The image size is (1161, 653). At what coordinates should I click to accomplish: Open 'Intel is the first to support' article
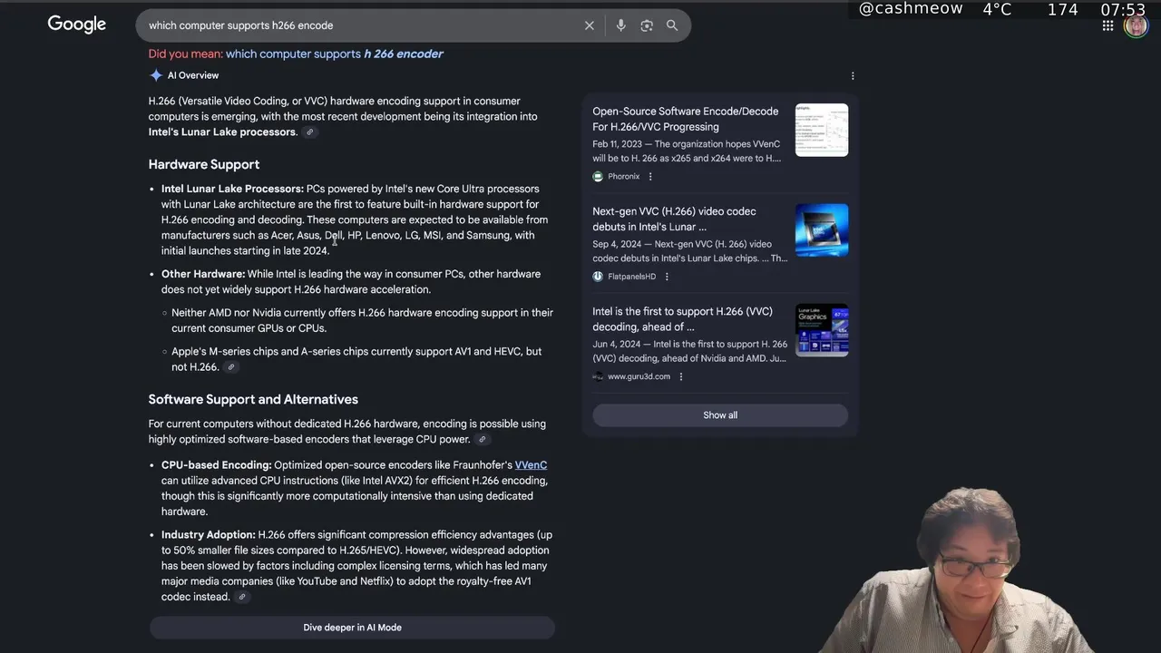(x=683, y=319)
